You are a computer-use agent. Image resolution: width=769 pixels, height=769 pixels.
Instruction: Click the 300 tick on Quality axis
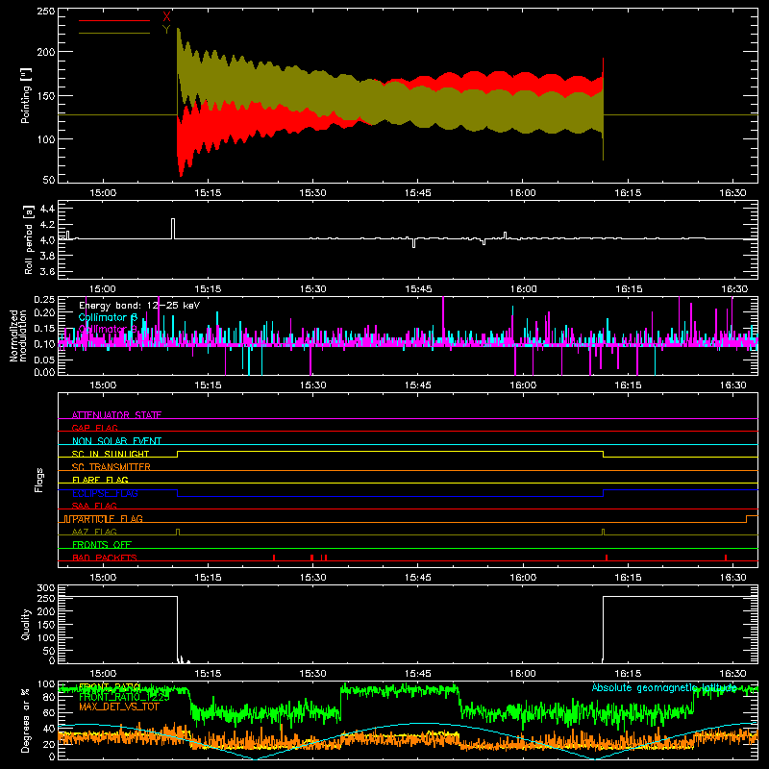click(46, 588)
